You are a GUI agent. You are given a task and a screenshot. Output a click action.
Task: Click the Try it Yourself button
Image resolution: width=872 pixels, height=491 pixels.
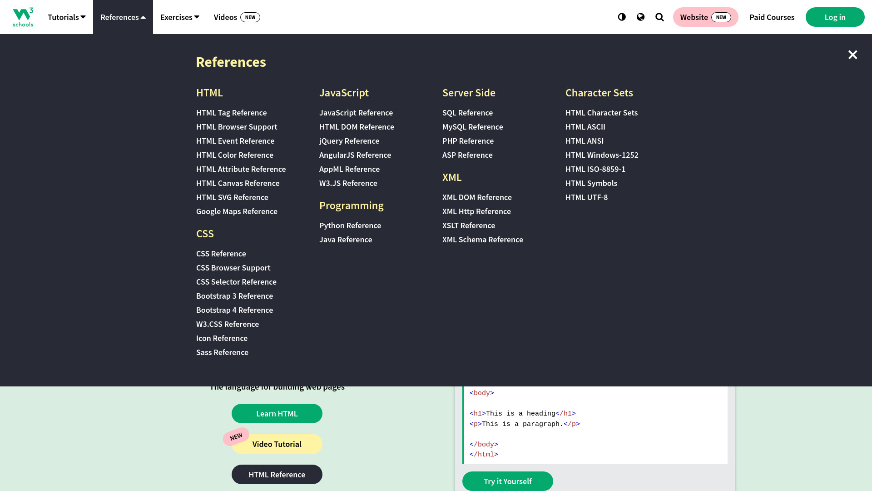coord(508,481)
